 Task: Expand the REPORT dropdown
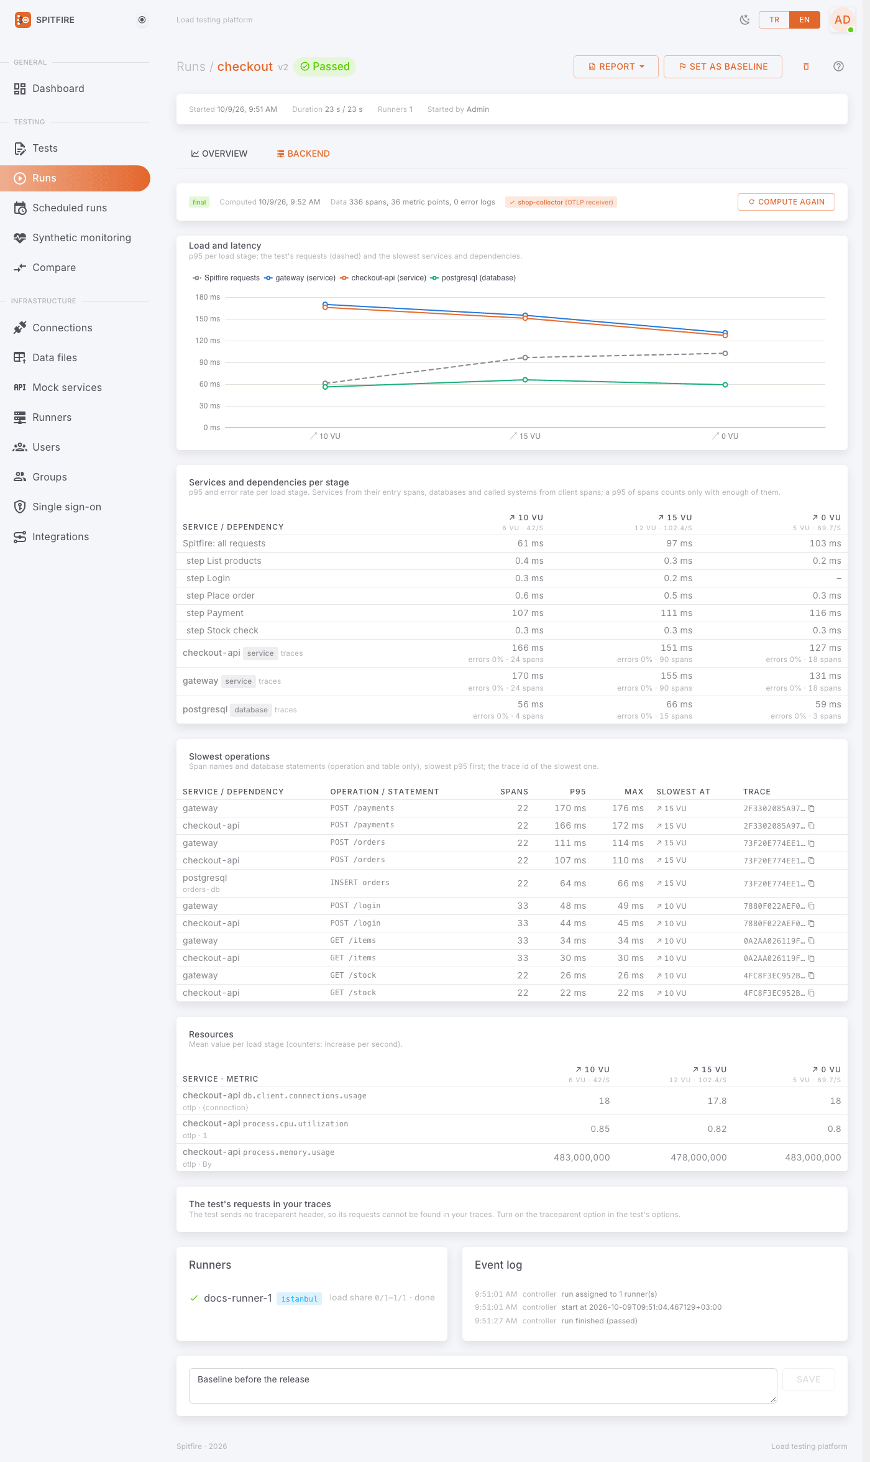pos(616,67)
